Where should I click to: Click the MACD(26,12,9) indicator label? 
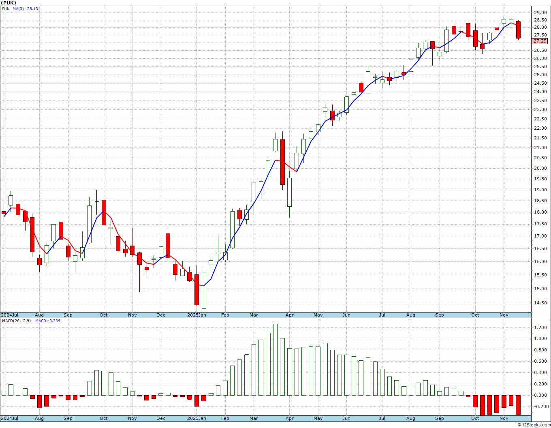pos(17,321)
